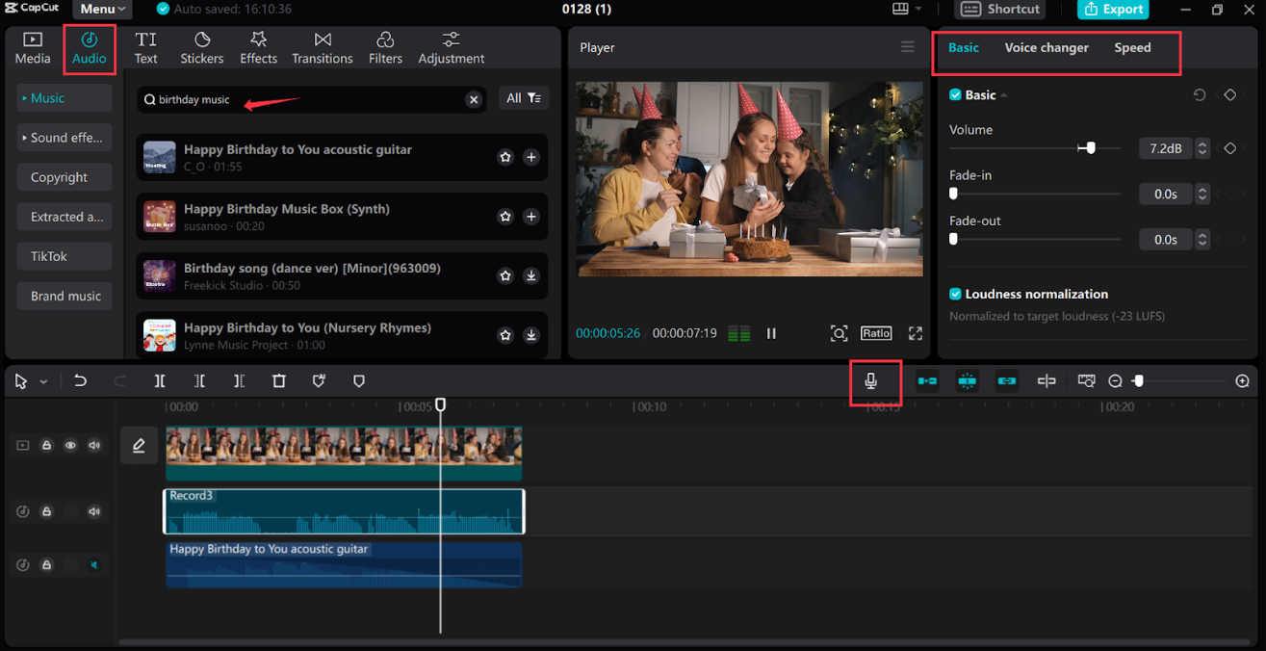This screenshot has height=651, width=1266.
Task: Split clip at playhead
Action: pyautogui.click(x=160, y=381)
